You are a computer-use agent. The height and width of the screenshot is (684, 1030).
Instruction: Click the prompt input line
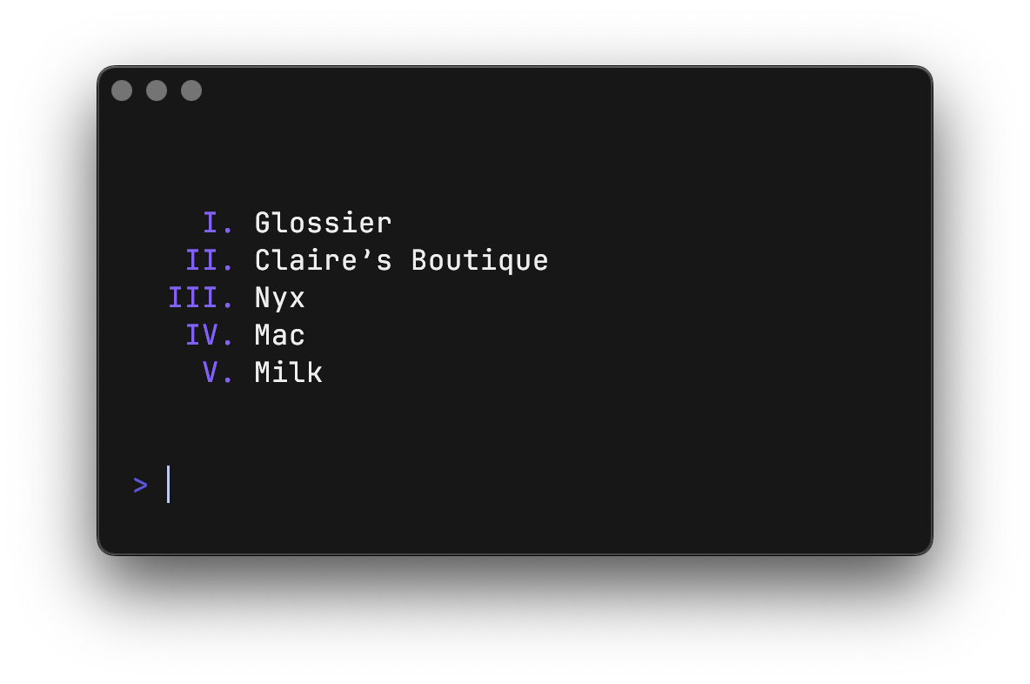(x=261, y=485)
